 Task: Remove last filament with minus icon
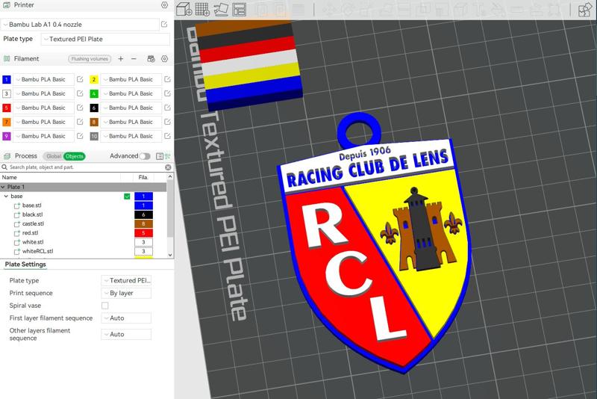click(x=134, y=59)
